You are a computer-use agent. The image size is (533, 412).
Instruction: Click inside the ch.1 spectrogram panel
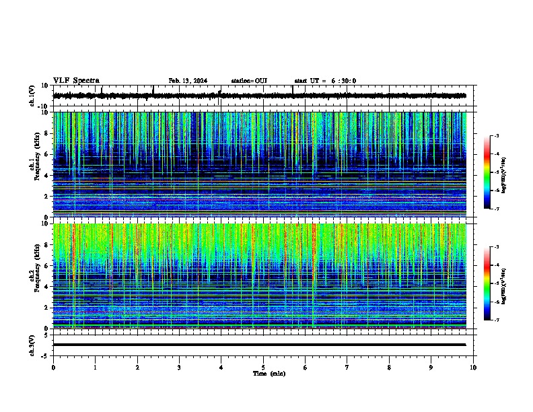pyautogui.click(x=259, y=164)
